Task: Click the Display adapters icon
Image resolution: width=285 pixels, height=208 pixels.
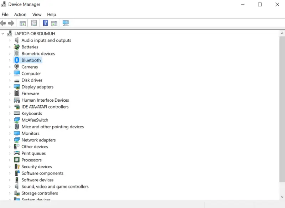Action: 16,87
